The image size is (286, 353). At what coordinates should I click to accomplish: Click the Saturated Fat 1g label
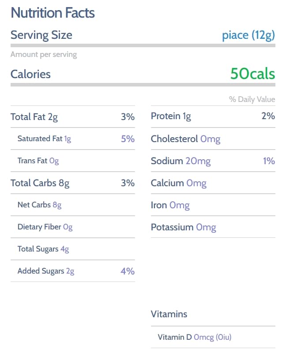pyautogui.click(x=44, y=139)
